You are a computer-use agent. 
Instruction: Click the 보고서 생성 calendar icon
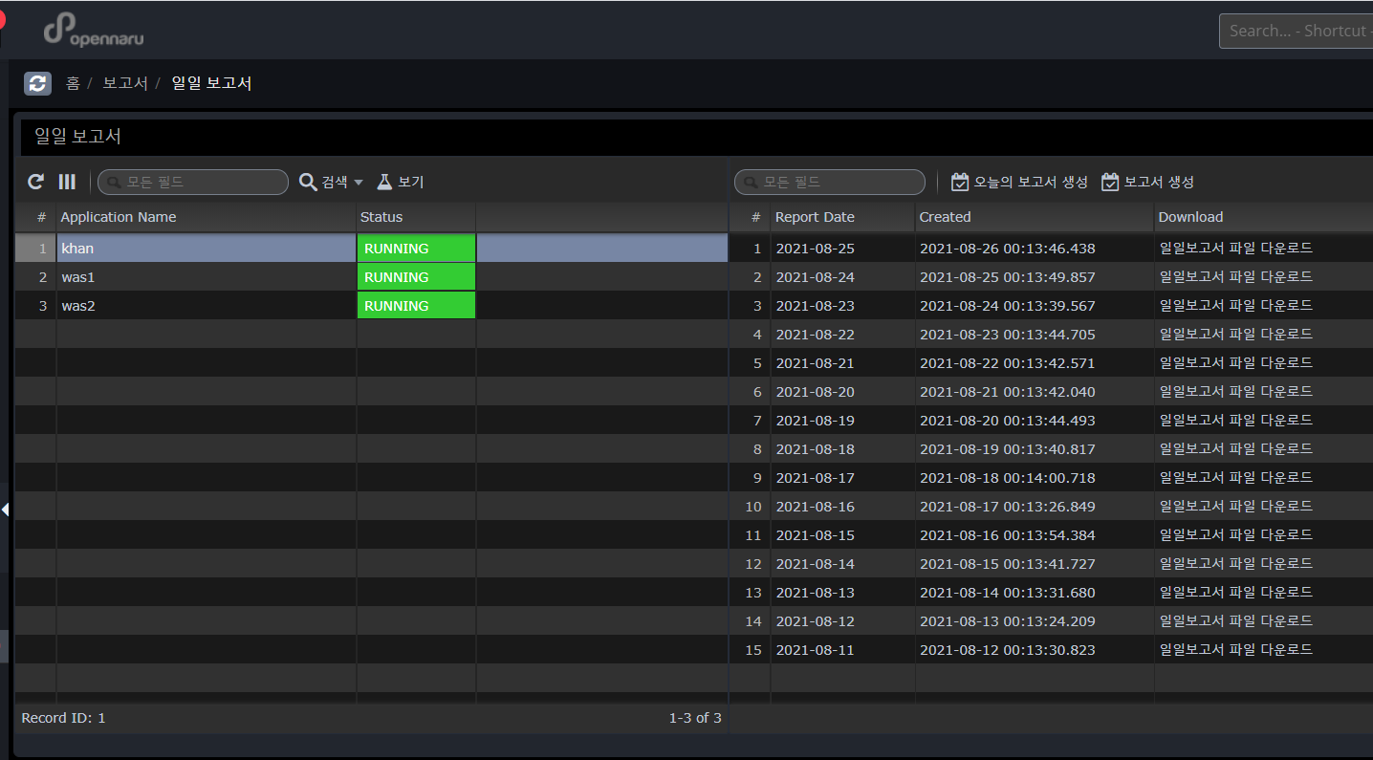[1110, 182]
